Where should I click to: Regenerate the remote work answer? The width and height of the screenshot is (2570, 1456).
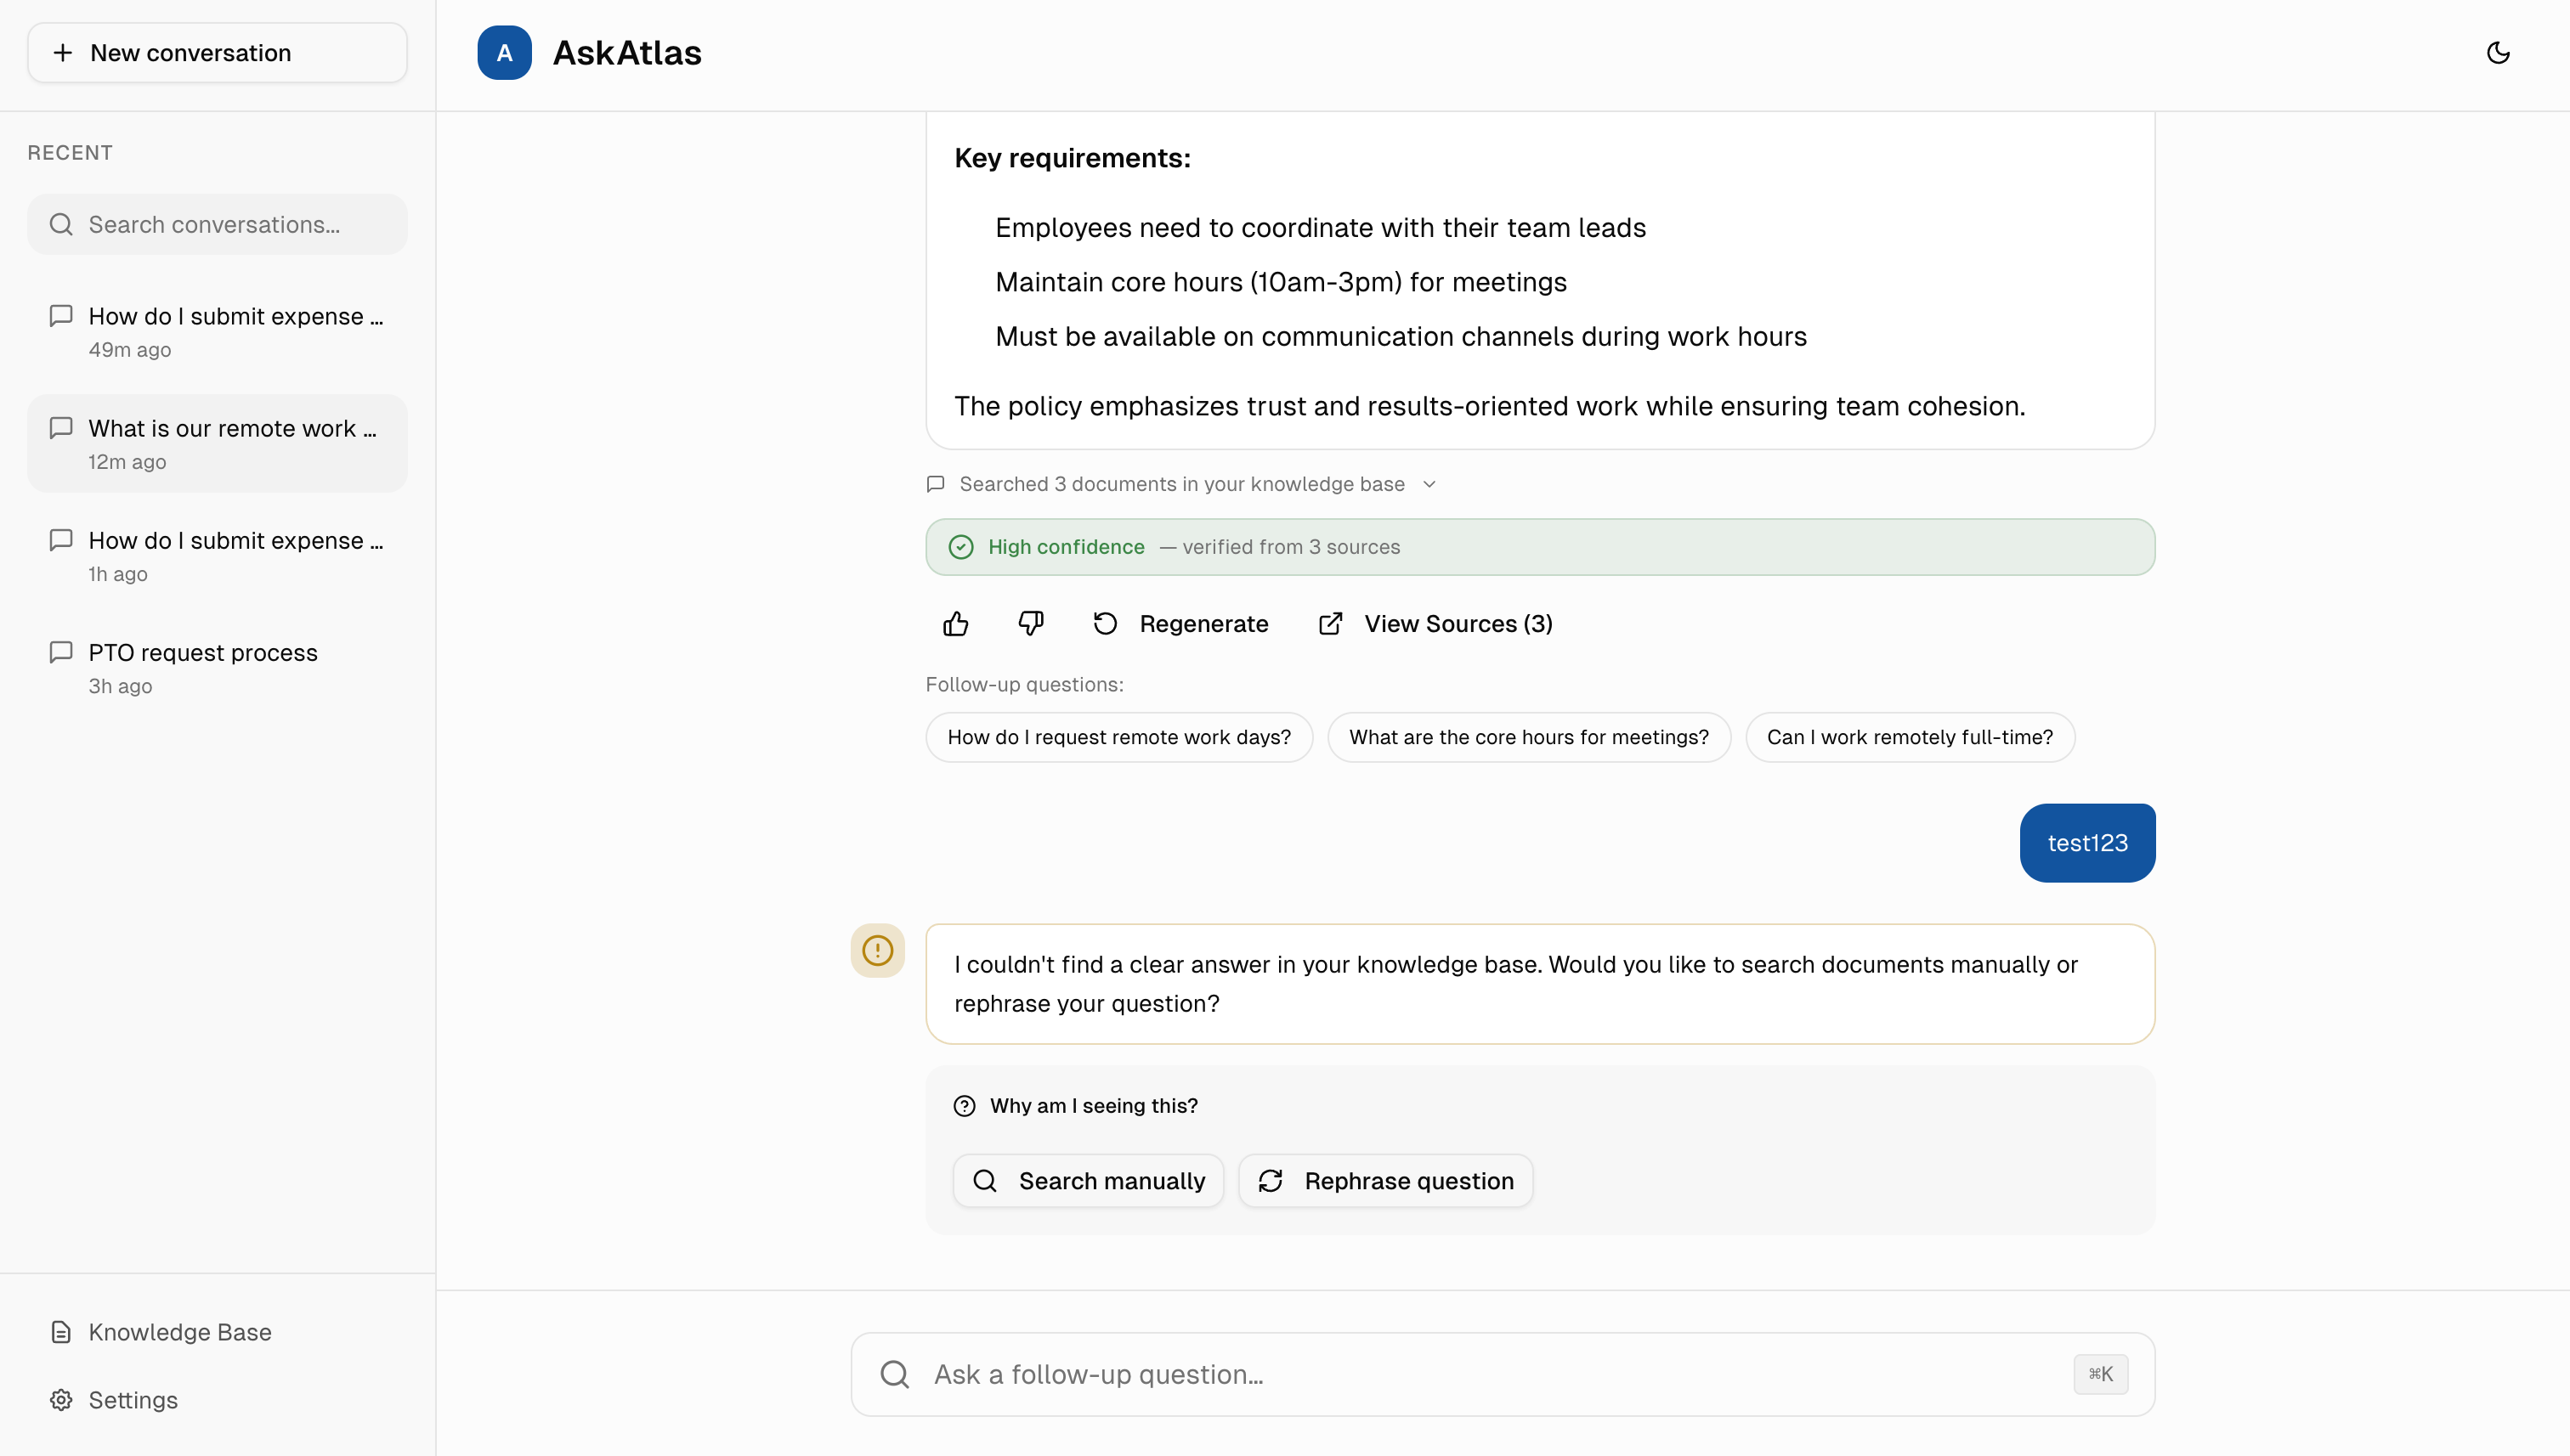pyautogui.click(x=1181, y=624)
